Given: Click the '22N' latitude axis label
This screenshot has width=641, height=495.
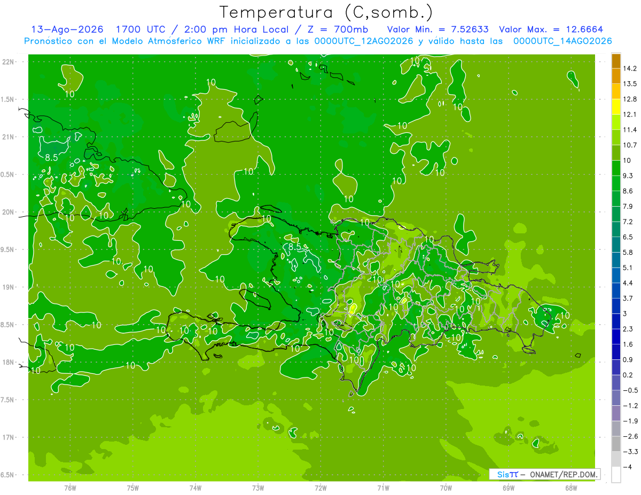Looking at the screenshot, I should 9,61.
